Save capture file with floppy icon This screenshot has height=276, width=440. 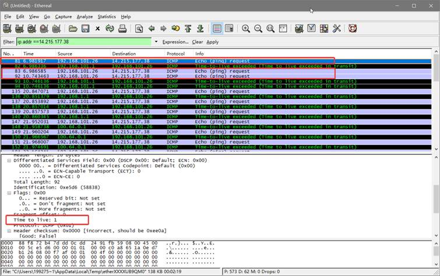[85, 29]
